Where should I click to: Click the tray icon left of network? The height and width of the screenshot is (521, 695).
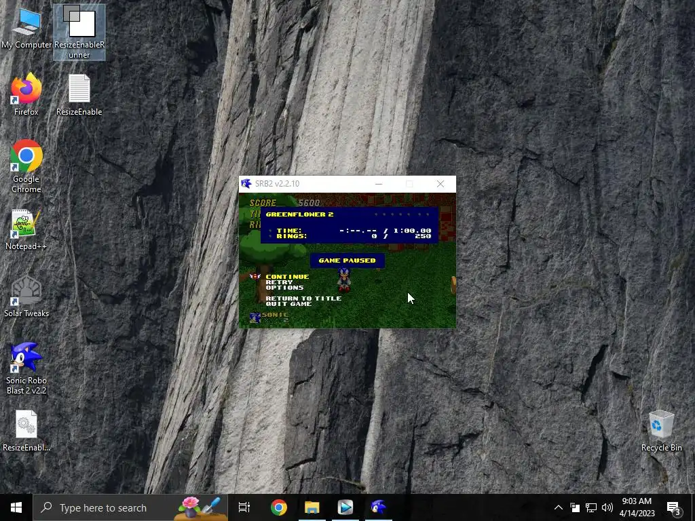575,507
